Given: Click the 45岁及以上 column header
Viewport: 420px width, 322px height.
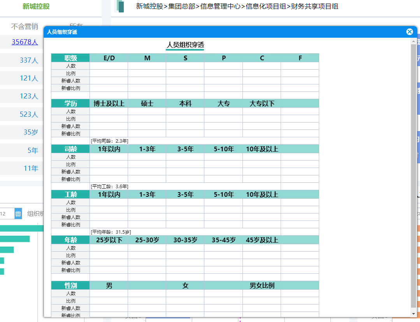Looking at the screenshot, I should tap(262, 240).
